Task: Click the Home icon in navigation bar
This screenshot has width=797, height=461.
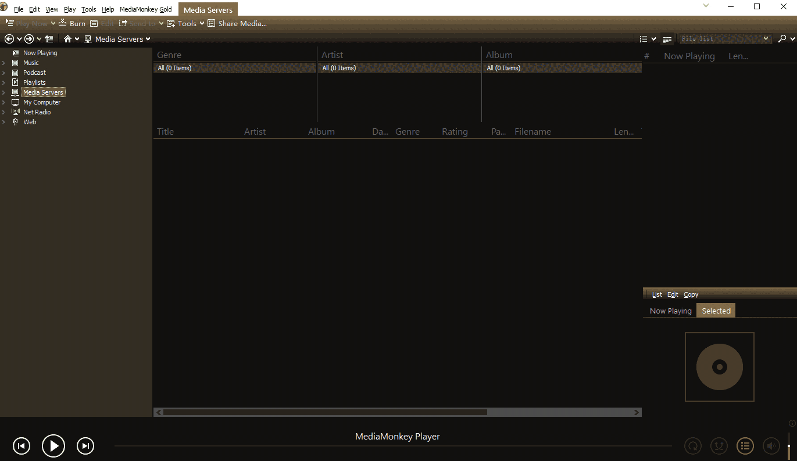Action: tap(68, 39)
